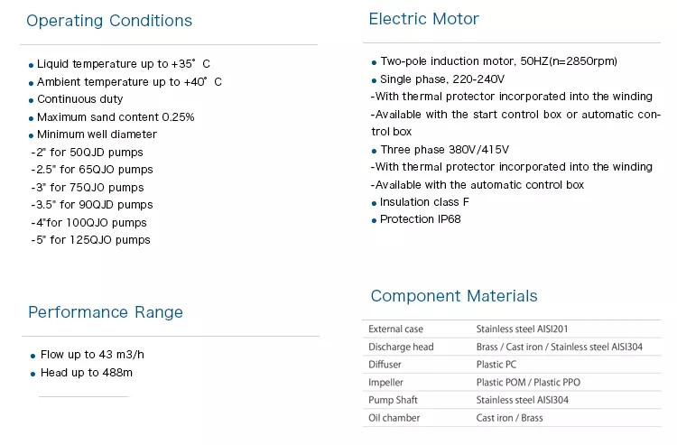This screenshot has height=445, width=677.
Task: Click bullet beside Flow up to 43 m3/h
Action: point(32,356)
